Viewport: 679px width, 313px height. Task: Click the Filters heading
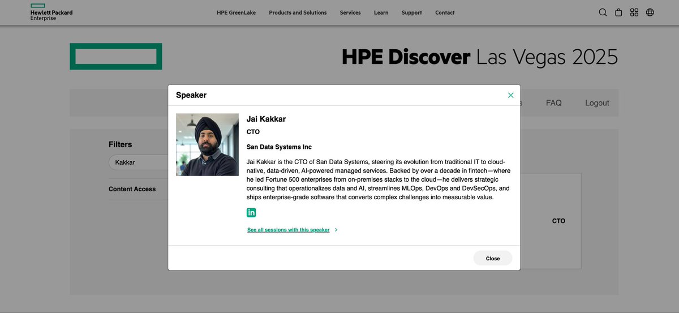[121, 144]
